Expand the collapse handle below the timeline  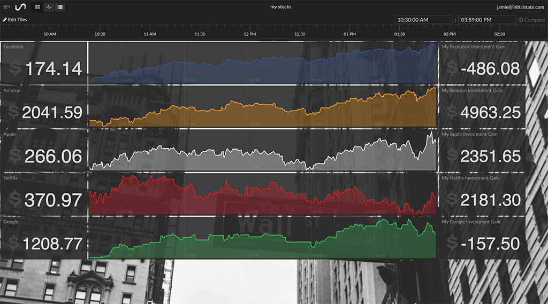[x=274, y=40]
